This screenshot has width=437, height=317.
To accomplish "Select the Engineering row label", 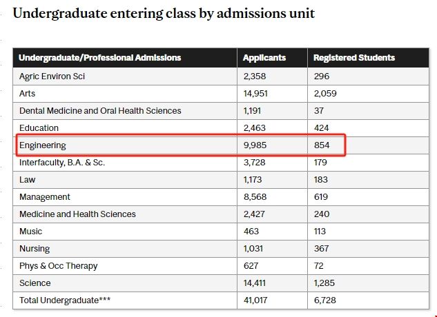I will (42, 145).
